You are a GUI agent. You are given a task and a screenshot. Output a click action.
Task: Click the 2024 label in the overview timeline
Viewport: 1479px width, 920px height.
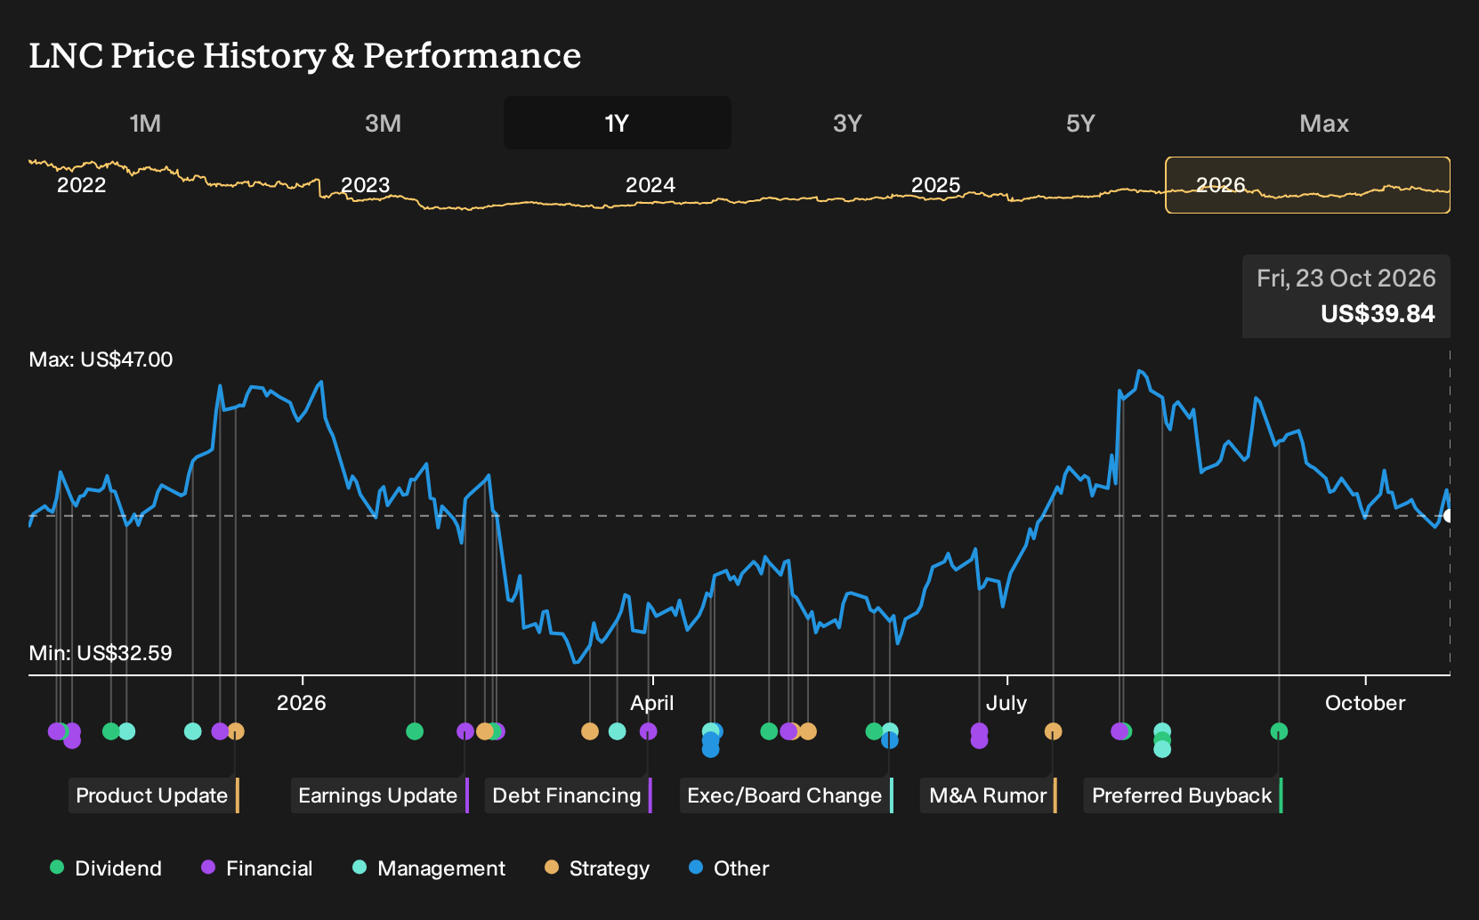tap(651, 185)
